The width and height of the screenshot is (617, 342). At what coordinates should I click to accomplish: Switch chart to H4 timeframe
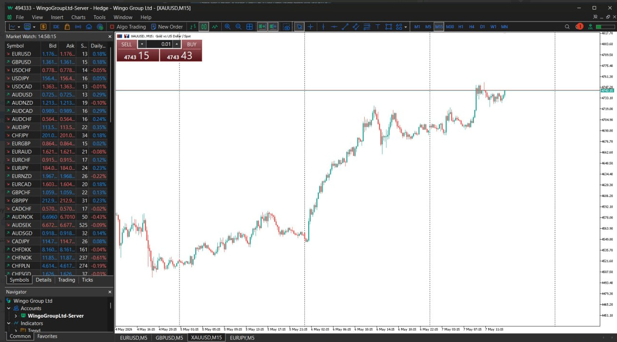(x=472, y=27)
